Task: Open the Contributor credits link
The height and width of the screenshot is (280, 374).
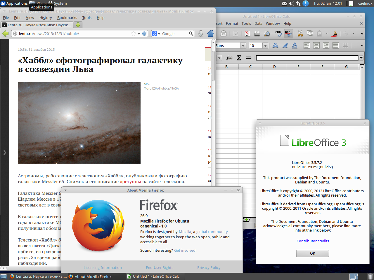Action: [x=313, y=241]
